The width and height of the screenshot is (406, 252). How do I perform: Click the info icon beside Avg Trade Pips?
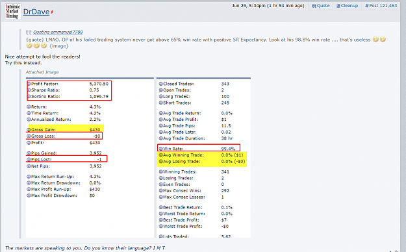tap(161, 126)
